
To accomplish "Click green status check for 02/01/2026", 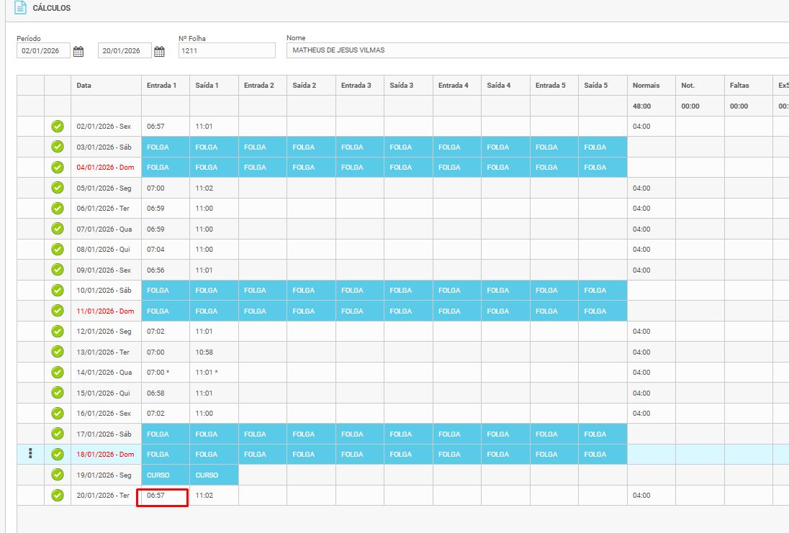I will (58, 127).
